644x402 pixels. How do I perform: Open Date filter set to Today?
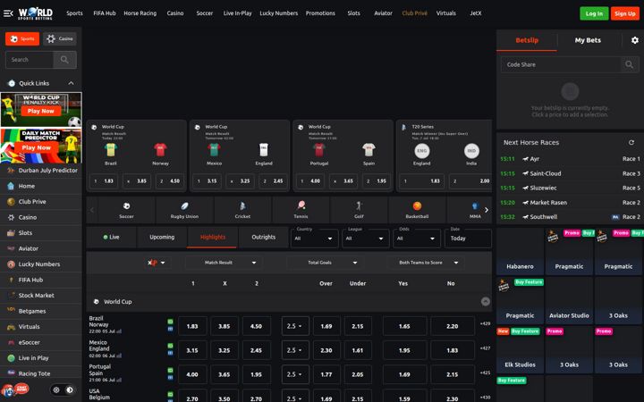(468, 239)
